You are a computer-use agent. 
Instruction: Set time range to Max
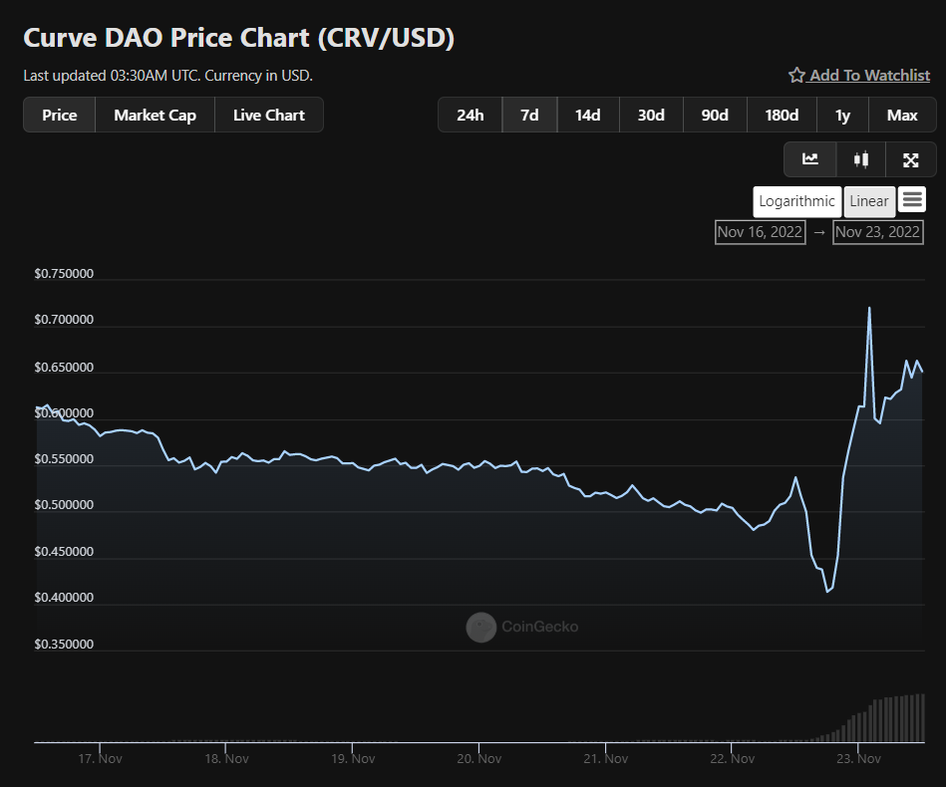902,115
